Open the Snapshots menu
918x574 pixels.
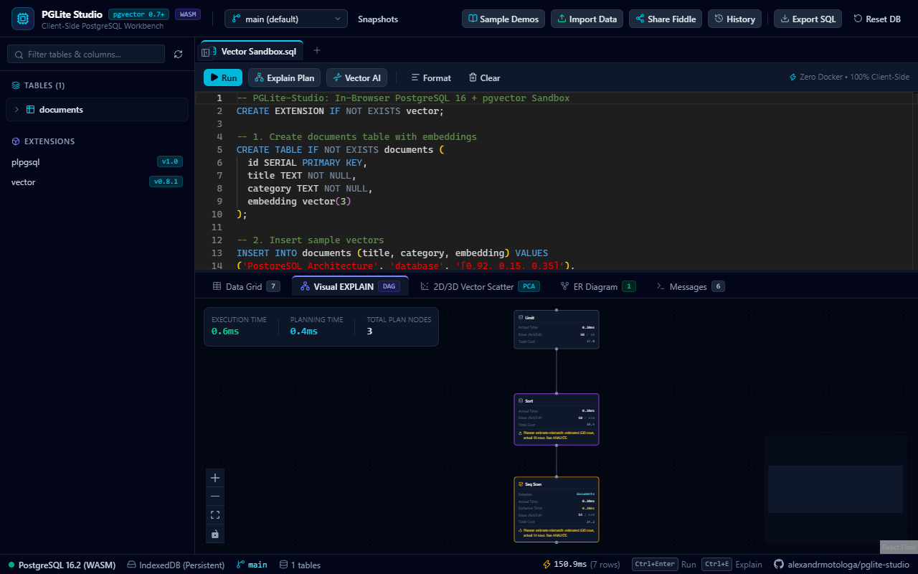tap(378, 19)
